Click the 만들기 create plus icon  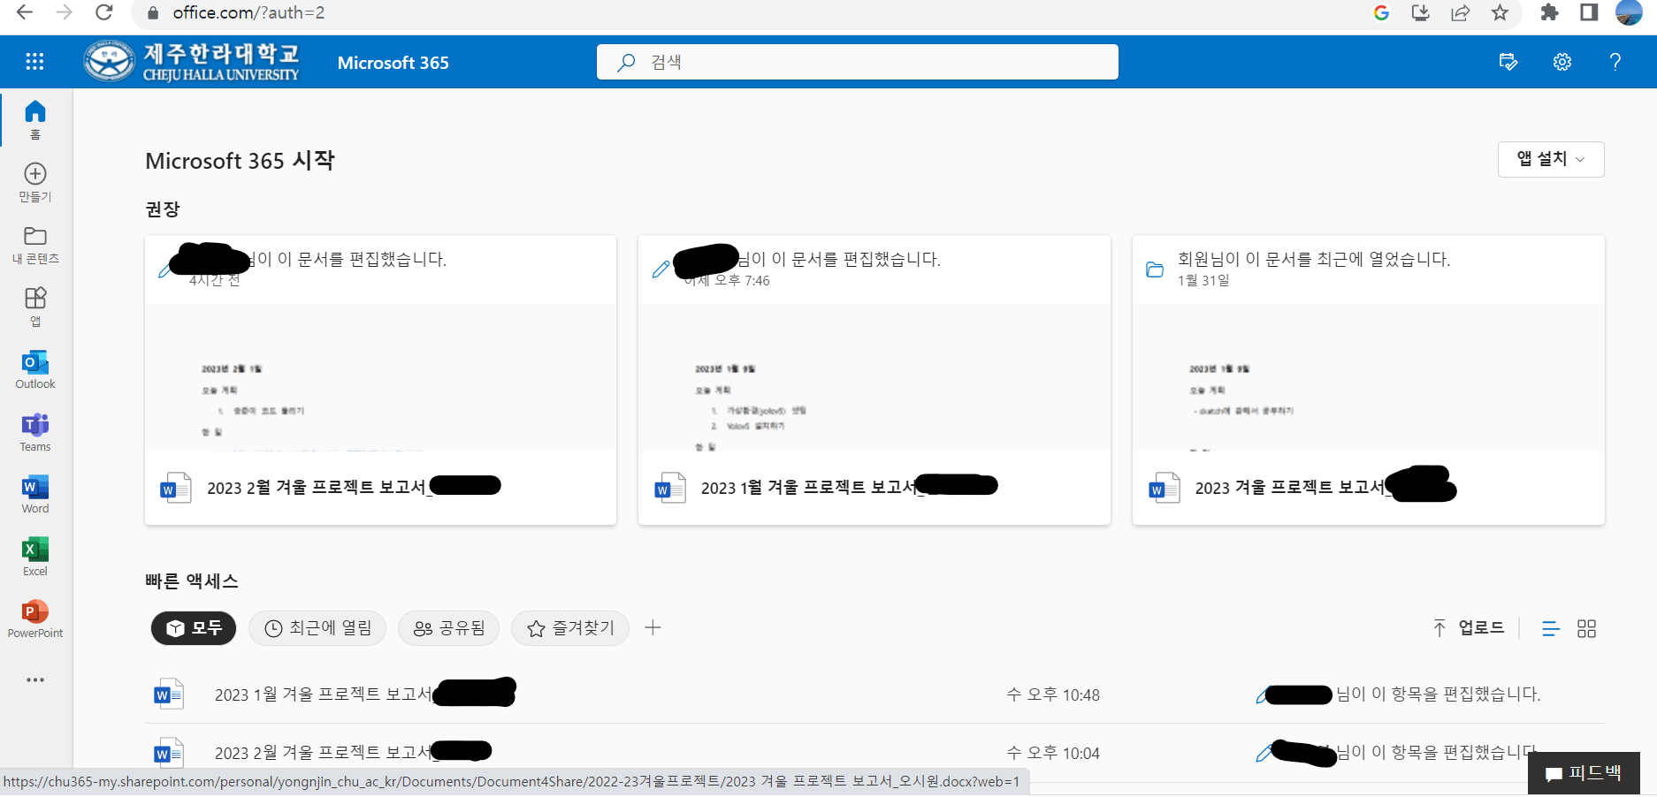pyautogui.click(x=35, y=181)
